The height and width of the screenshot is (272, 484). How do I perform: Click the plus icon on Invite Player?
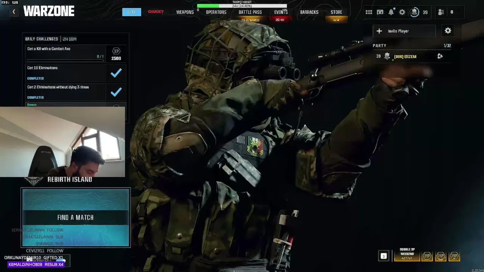point(379,31)
